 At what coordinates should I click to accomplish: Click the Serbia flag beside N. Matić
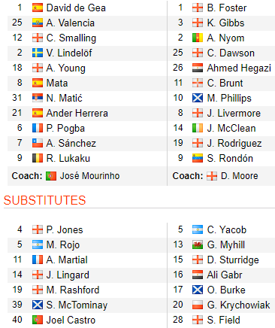(x=38, y=99)
